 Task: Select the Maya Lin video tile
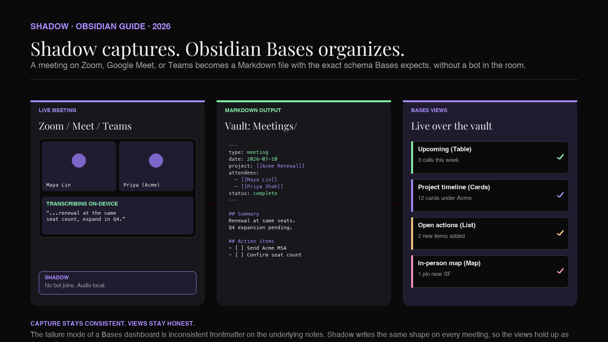click(79, 166)
